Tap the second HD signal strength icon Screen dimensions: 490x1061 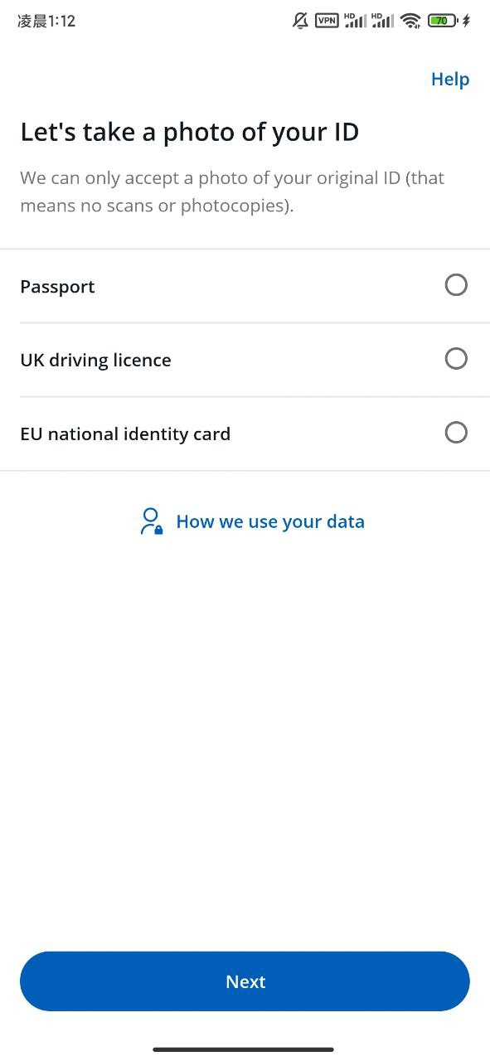coord(383,21)
